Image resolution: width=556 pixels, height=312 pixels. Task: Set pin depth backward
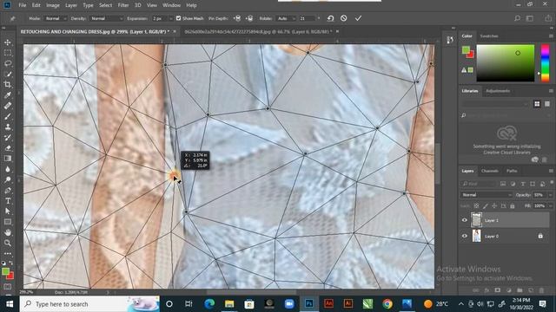[249, 18]
